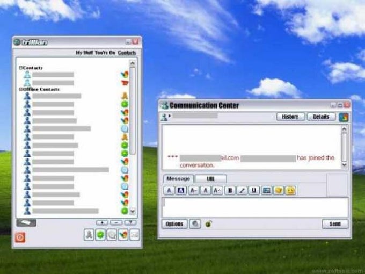Click the contact avatar icon in chat header

(164, 117)
